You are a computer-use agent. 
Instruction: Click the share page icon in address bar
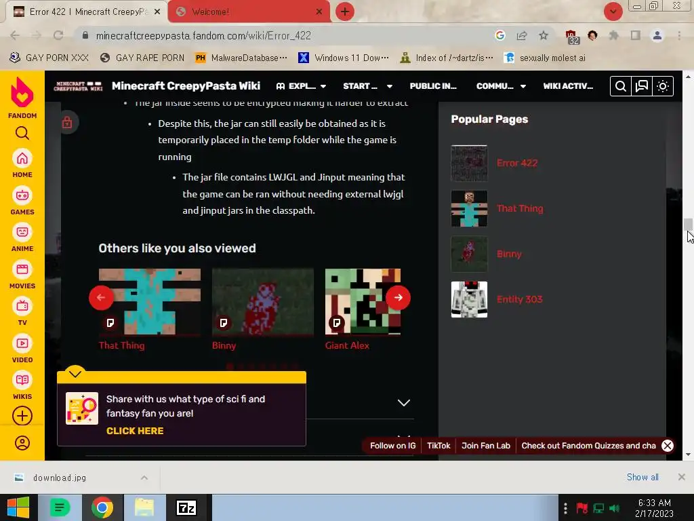tap(522, 35)
